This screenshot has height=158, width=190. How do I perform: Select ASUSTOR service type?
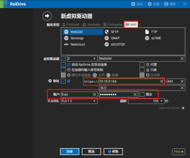pos(115,45)
